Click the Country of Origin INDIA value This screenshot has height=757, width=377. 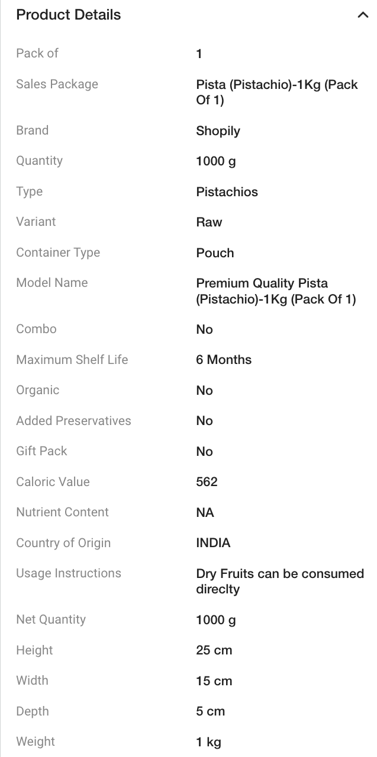(213, 543)
